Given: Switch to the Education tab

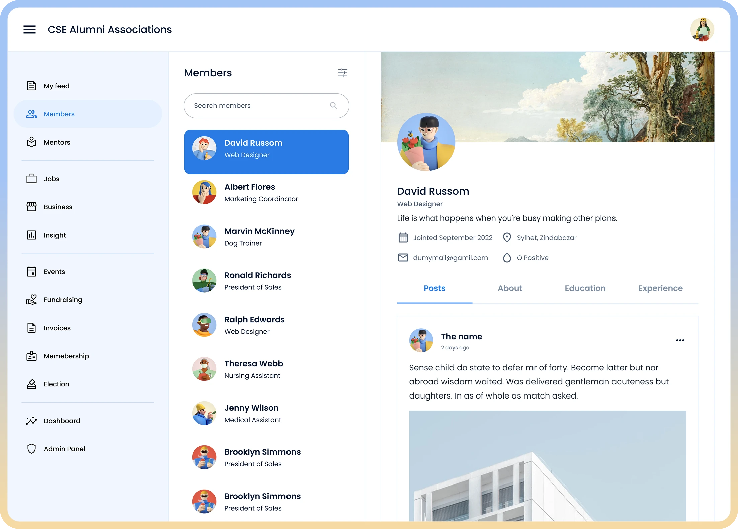Looking at the screenshot, I should coord(585,288).
